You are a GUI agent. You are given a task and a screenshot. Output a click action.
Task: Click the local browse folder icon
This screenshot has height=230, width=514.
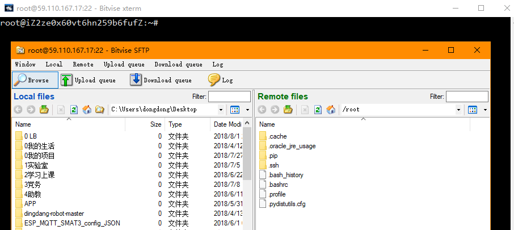click(100, 110)
